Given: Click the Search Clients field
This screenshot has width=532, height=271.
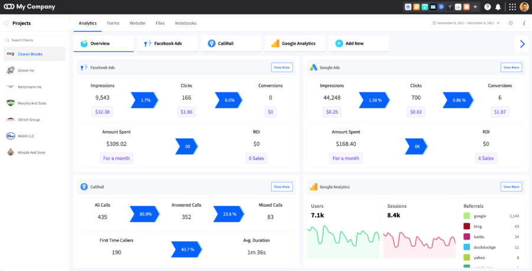Looking at the screenshot, I should pyautogui.click(x=34, y=40).
